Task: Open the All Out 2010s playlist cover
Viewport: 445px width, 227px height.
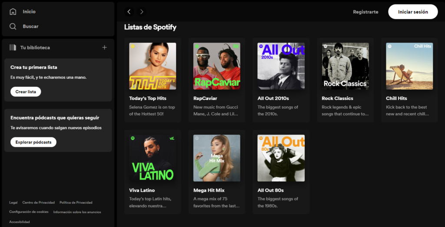Action: tap(281, 66)
